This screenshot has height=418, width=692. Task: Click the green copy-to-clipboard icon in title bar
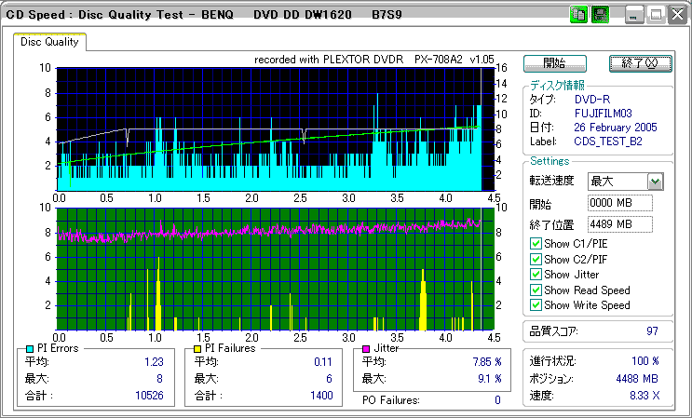578,15
